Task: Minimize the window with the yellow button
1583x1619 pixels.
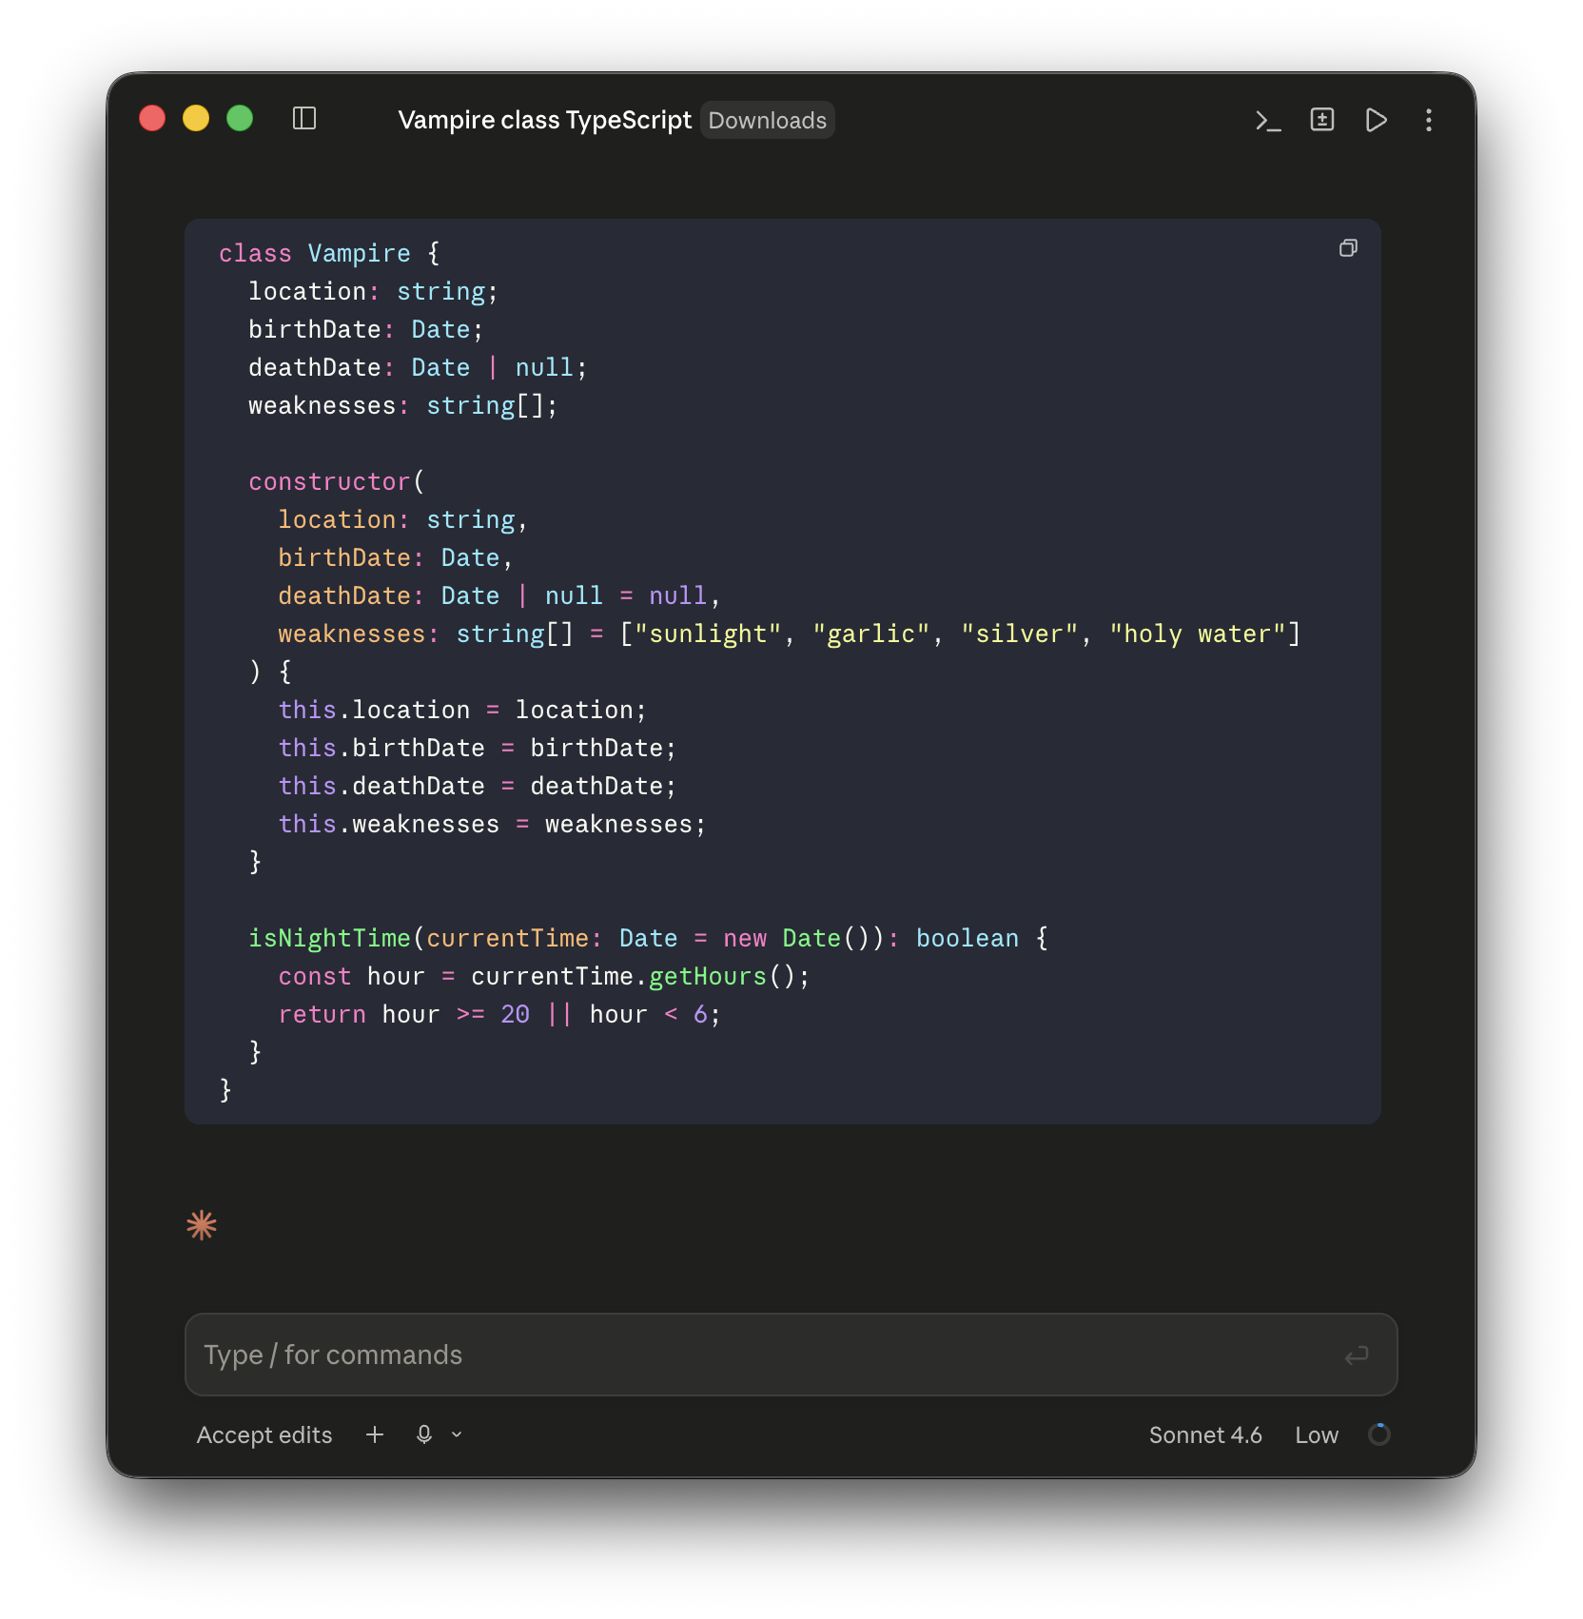Action: click(196, 118)
